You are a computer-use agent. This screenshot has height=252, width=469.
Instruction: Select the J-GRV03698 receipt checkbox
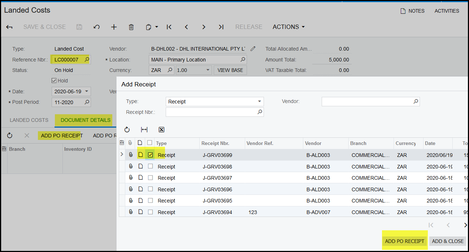click(x=151, y=167)
